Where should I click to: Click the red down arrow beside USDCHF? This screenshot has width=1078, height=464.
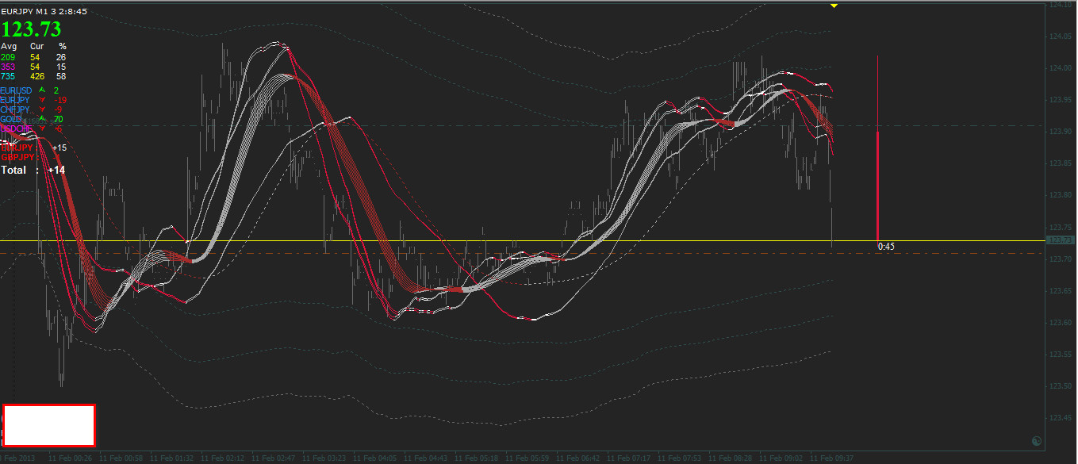point(42,128)
